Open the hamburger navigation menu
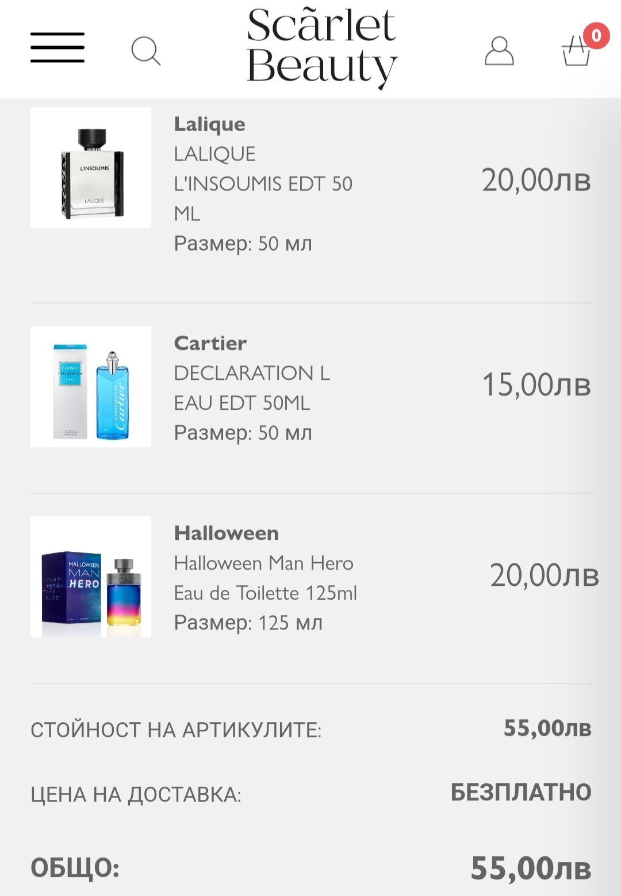This screenshot has height=896, width=621. (x=57, y=48)
